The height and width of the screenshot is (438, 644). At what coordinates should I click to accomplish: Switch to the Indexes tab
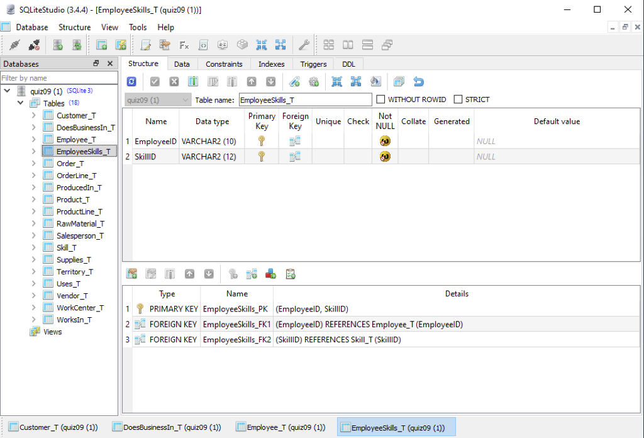[272, 64]
